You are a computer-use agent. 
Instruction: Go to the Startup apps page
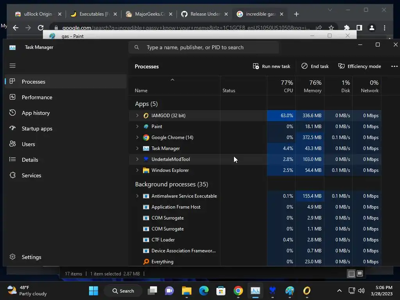click(65, 129)
